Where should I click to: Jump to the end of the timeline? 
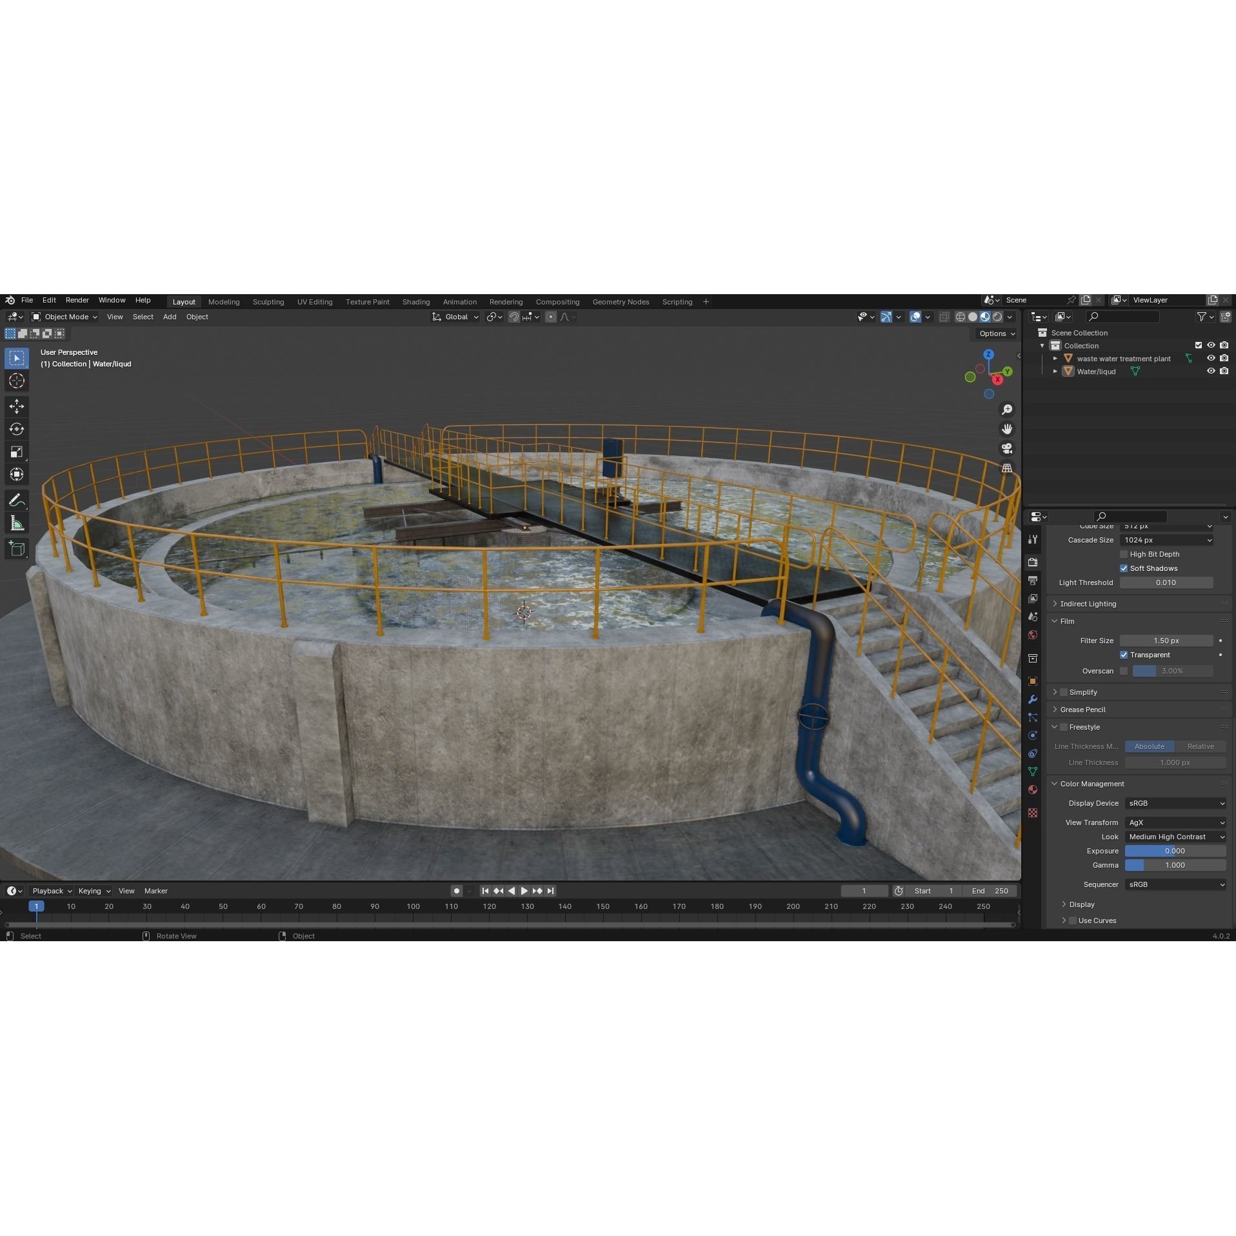(x=550, y=891)
